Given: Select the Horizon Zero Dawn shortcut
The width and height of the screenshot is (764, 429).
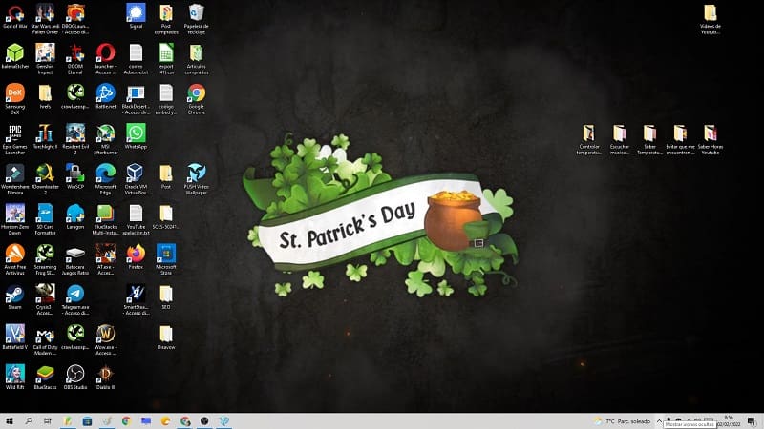Looking at the screenshot, I should click(x=14, y=219).
